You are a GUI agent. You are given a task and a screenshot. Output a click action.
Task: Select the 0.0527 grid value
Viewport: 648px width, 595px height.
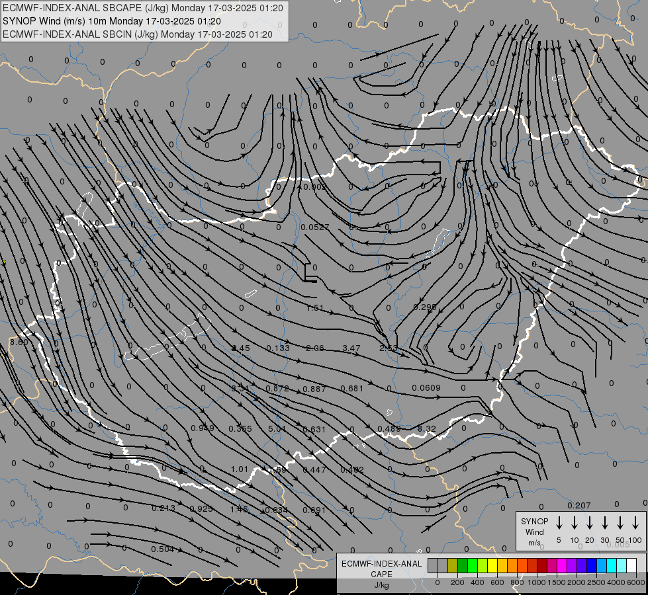point(315,227)
